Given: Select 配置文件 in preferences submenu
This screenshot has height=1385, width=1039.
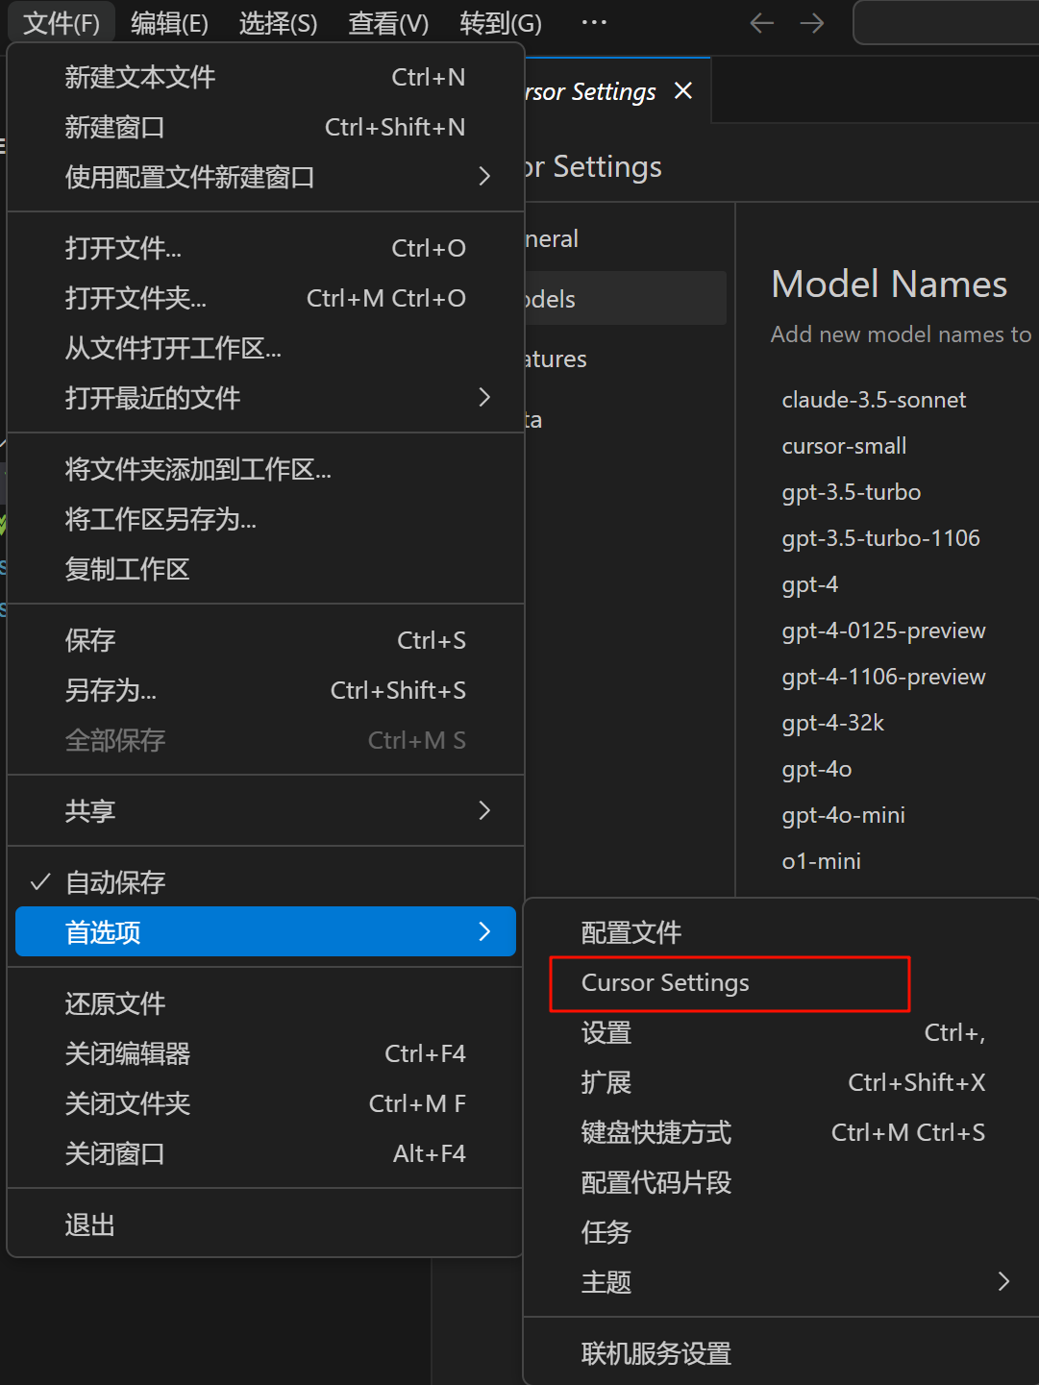Looking at the screenshot, I should coord(783,932).
